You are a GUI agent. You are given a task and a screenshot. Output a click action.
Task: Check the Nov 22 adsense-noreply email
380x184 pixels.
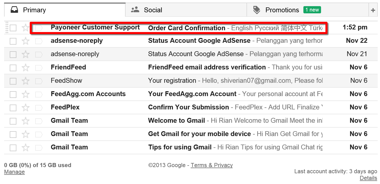click(x=13, y=41)
